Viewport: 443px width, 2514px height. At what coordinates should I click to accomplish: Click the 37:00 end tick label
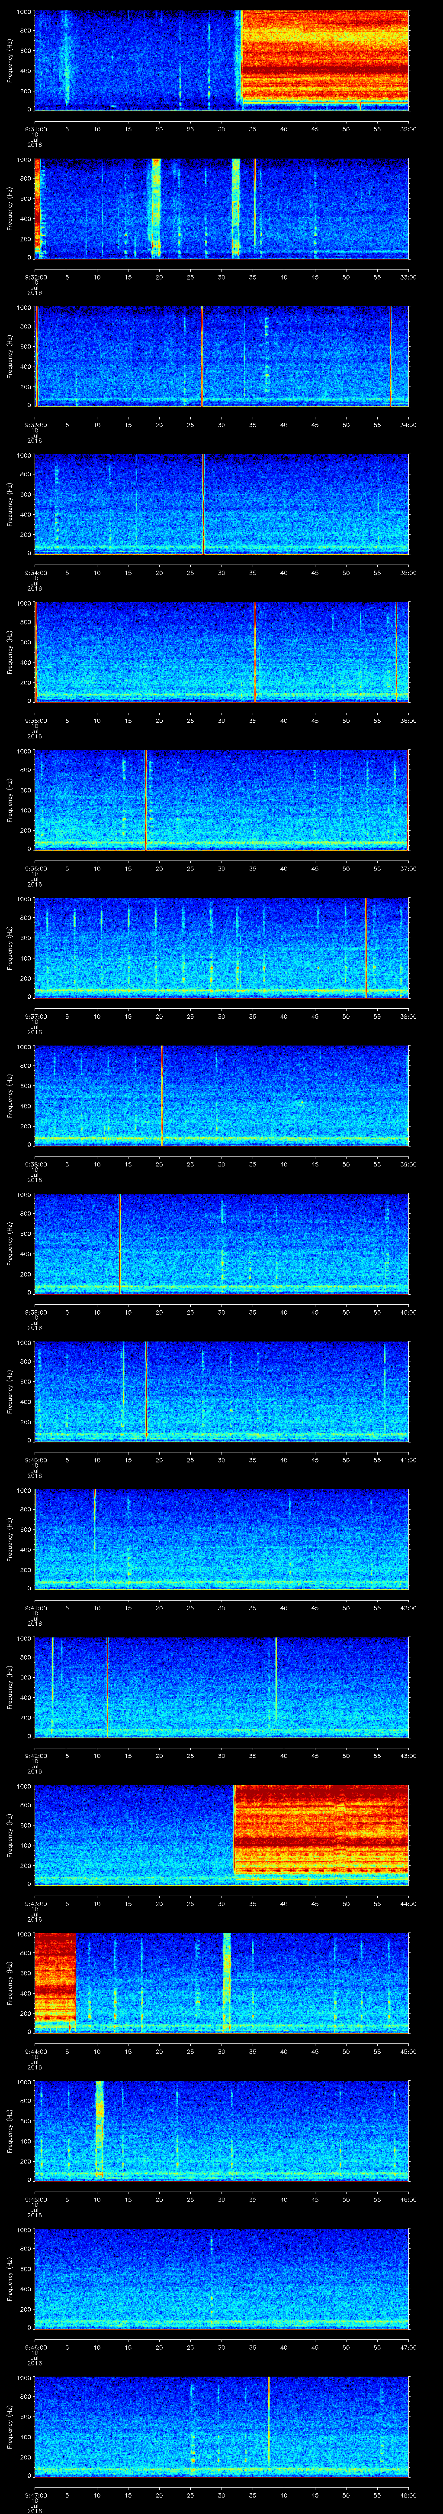tap(408, 869)
